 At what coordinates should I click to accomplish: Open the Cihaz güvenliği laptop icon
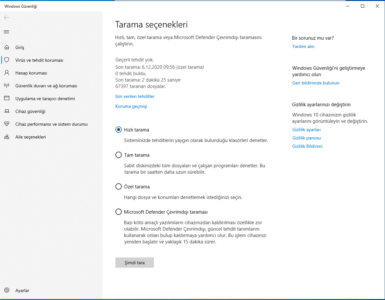point(6,111)
